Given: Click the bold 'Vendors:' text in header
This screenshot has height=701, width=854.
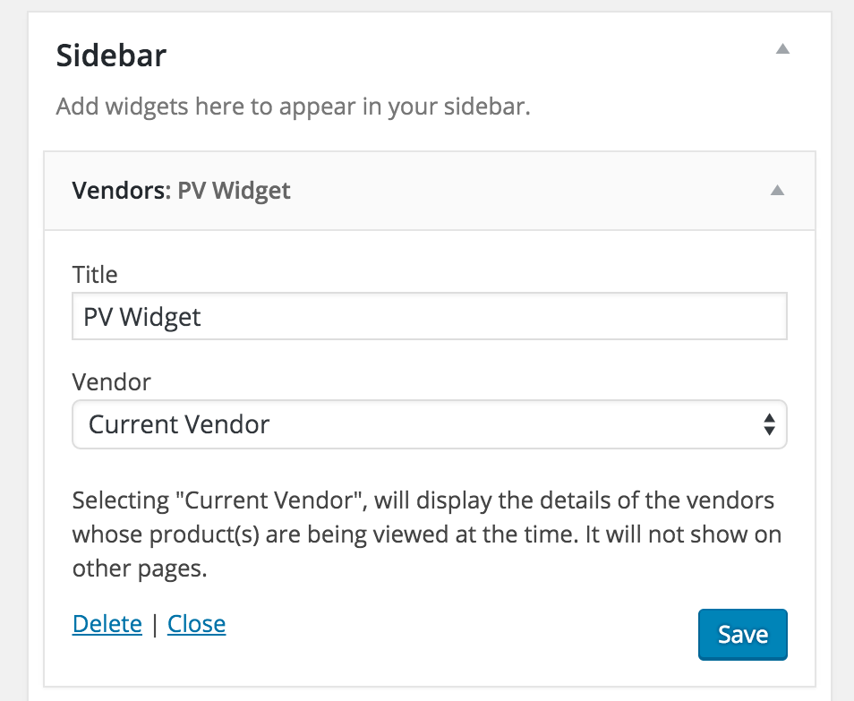Looking at the screenshot, I should pyautogui.click(x=121, y=191).
